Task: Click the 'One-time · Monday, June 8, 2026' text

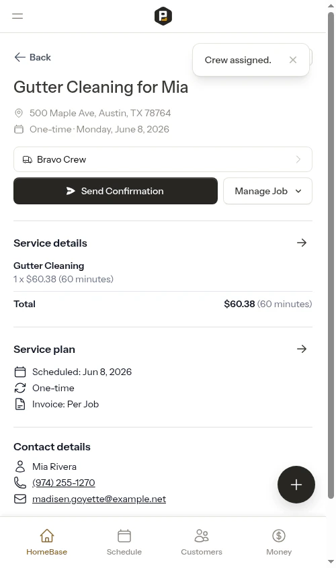Action: tap(99, 129)
